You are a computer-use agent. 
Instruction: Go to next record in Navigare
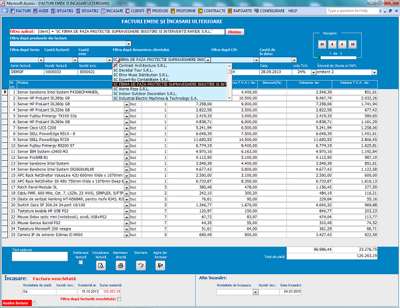[x=342, y=44]
